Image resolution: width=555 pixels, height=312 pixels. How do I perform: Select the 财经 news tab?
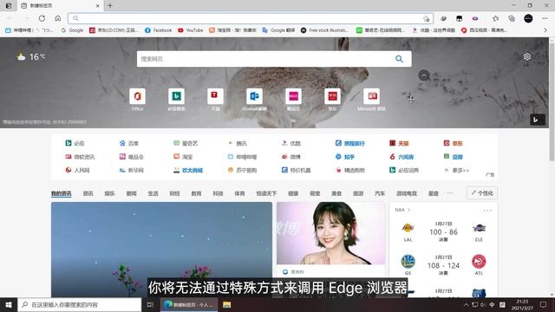(x=174, y=193)
